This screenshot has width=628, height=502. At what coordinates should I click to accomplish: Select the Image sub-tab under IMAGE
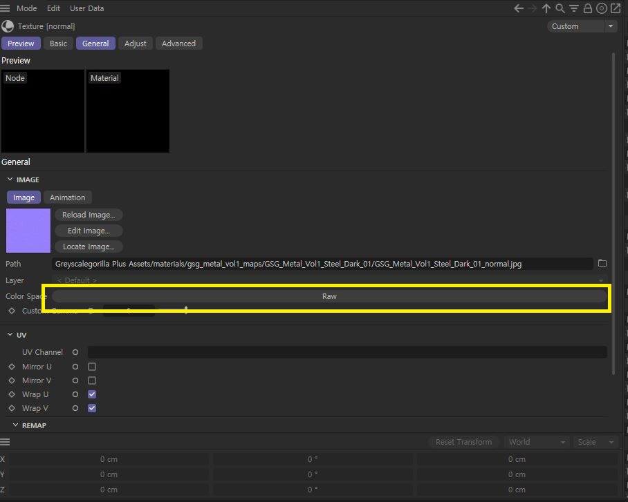[24, 197]
